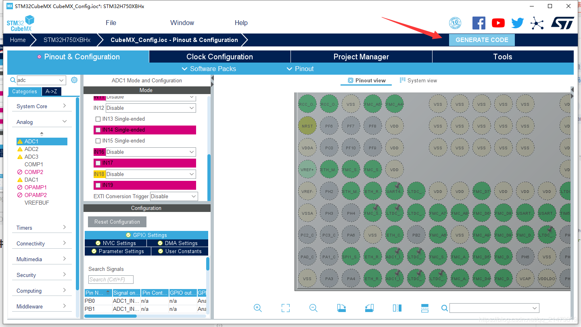Viewport: 581px width, 327px height.
Task: Open ST YouTube channel icon
Action: (498, 23)
